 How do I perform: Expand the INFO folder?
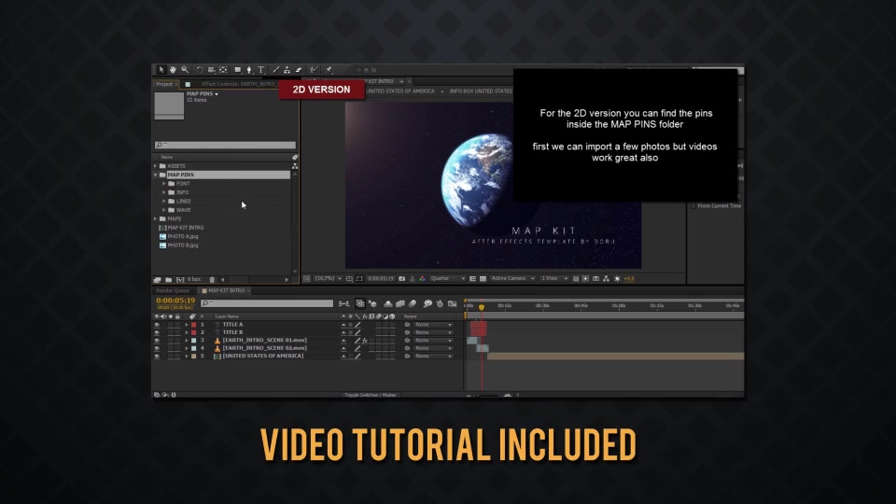pyautogui.click(x=164, y=192)
